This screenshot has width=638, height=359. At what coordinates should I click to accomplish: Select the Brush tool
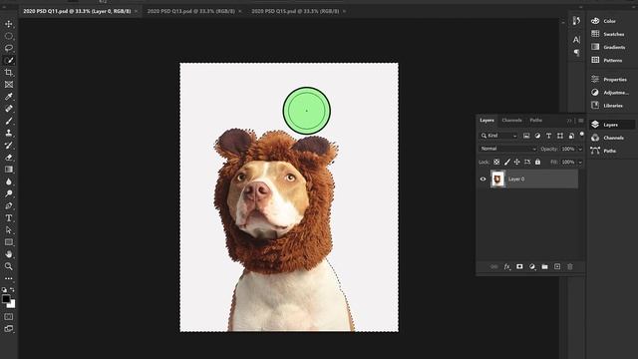pyautogui.click(x=9, y=121)
